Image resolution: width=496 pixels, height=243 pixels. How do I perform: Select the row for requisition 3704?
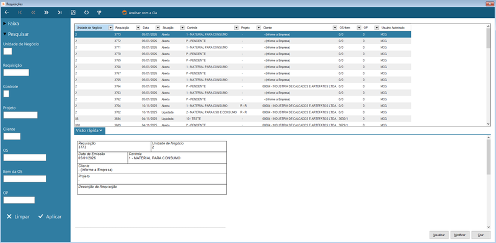[x=243, y=105]
